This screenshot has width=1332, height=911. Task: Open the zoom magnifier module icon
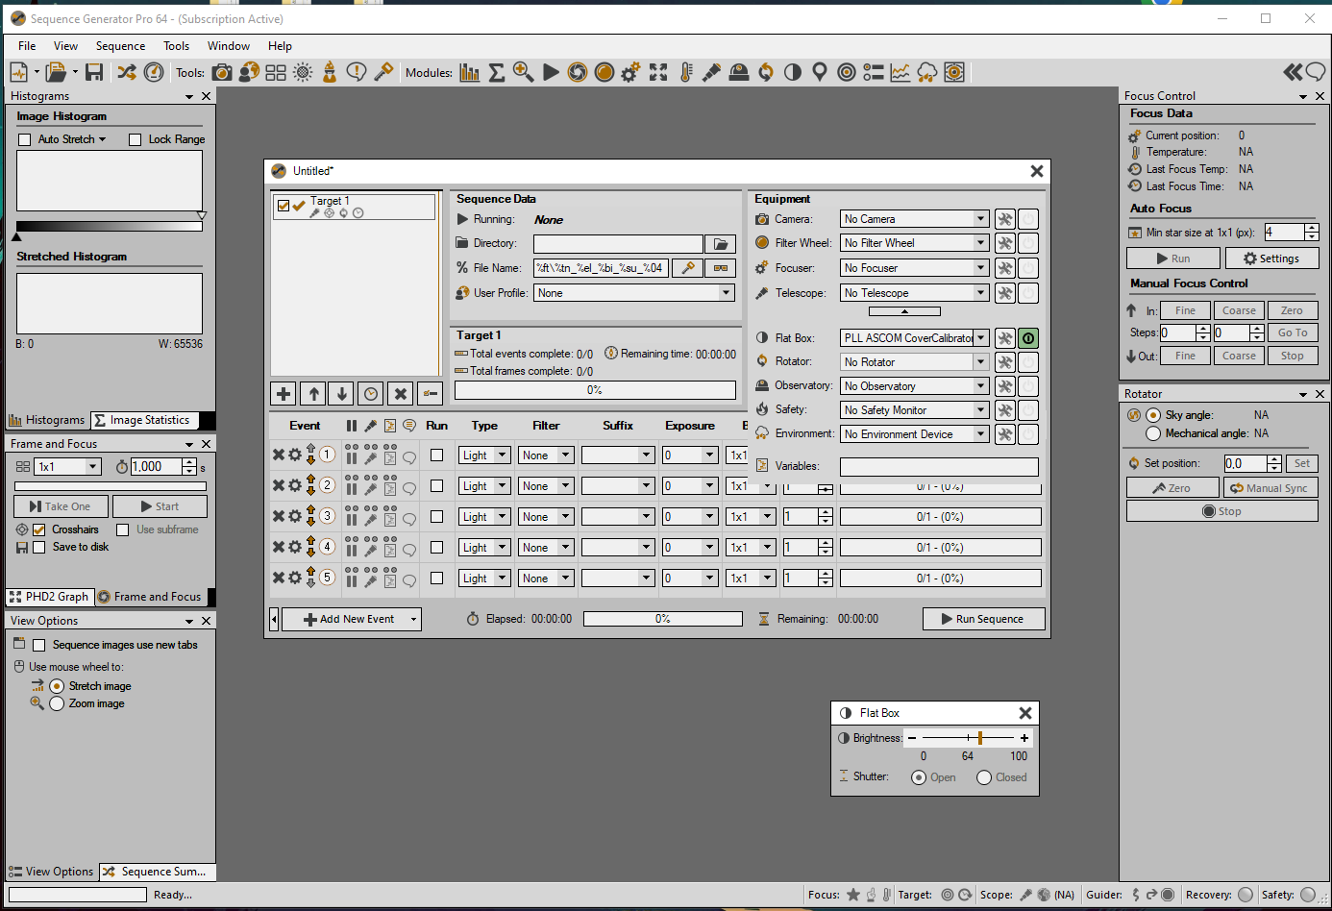tap(524, 72)
